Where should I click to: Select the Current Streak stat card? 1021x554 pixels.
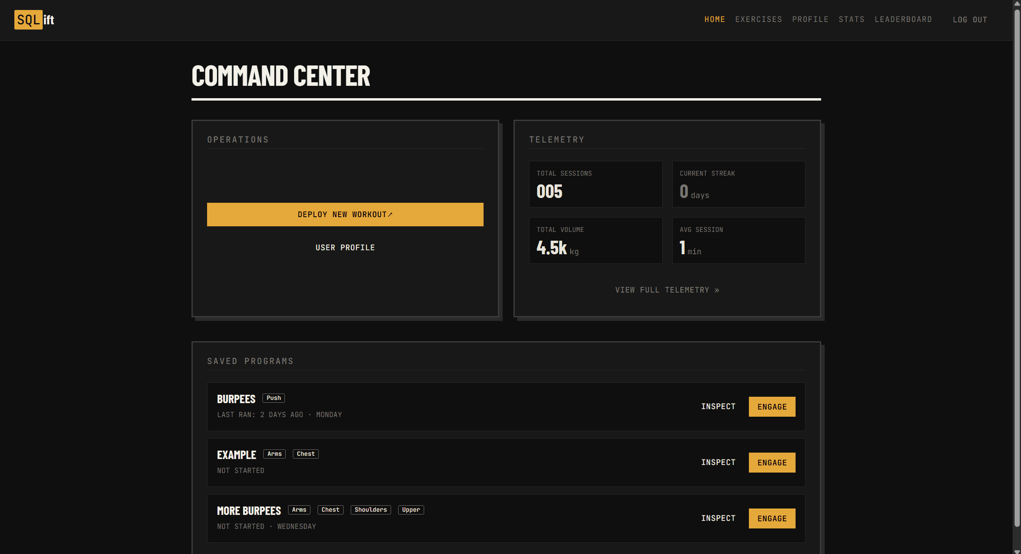coord(739,184)
